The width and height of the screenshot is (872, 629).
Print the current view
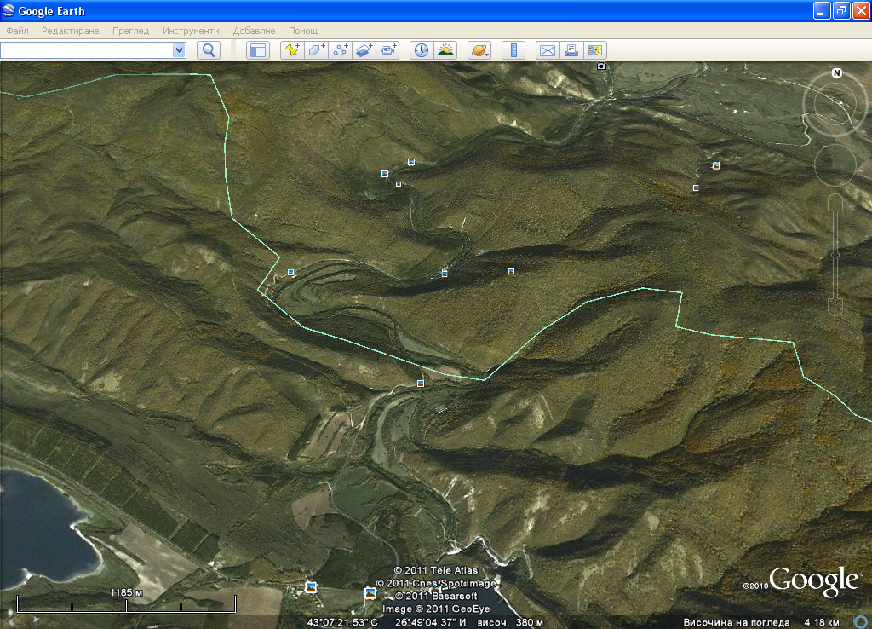click(x=571, y=50)
